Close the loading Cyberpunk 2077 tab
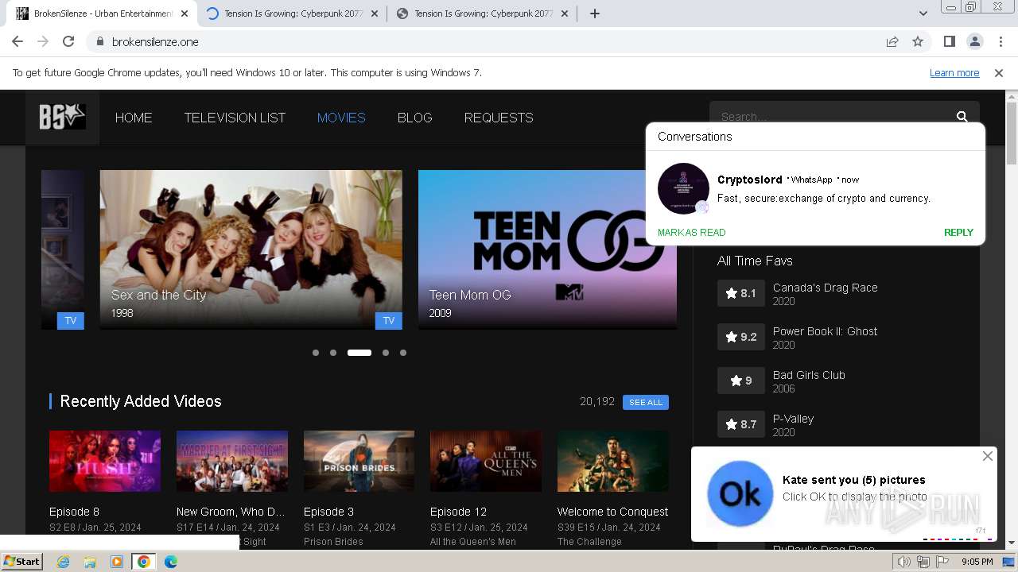Screen dimensions: 1018x572 point(375,14)
